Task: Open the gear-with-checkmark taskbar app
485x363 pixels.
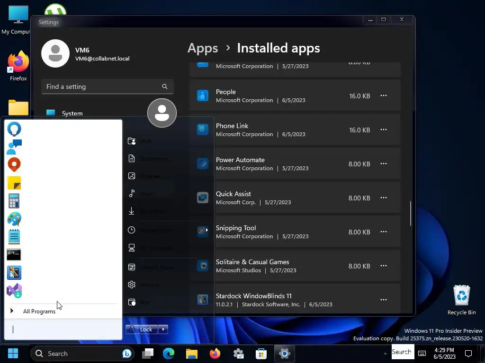Action: tap(238, 354)
